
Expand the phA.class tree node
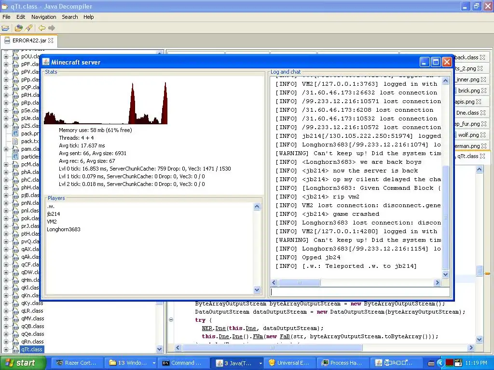coord(6,172)
